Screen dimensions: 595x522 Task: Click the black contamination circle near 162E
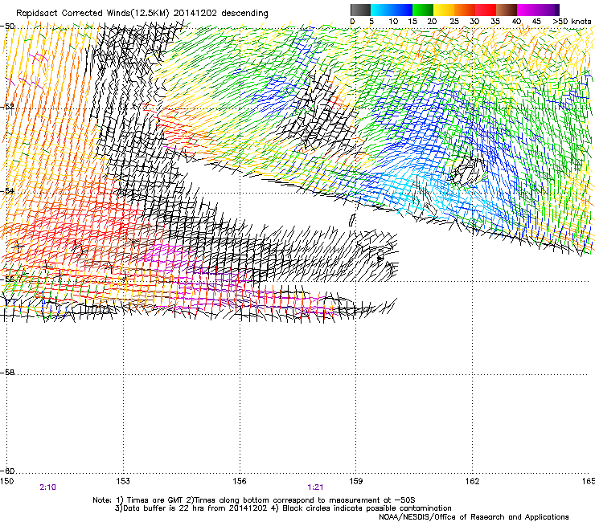tap(466, 171)
